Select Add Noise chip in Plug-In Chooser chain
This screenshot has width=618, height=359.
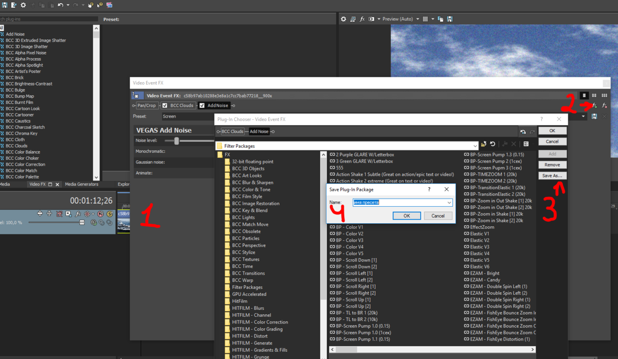[x=260, y=132]
